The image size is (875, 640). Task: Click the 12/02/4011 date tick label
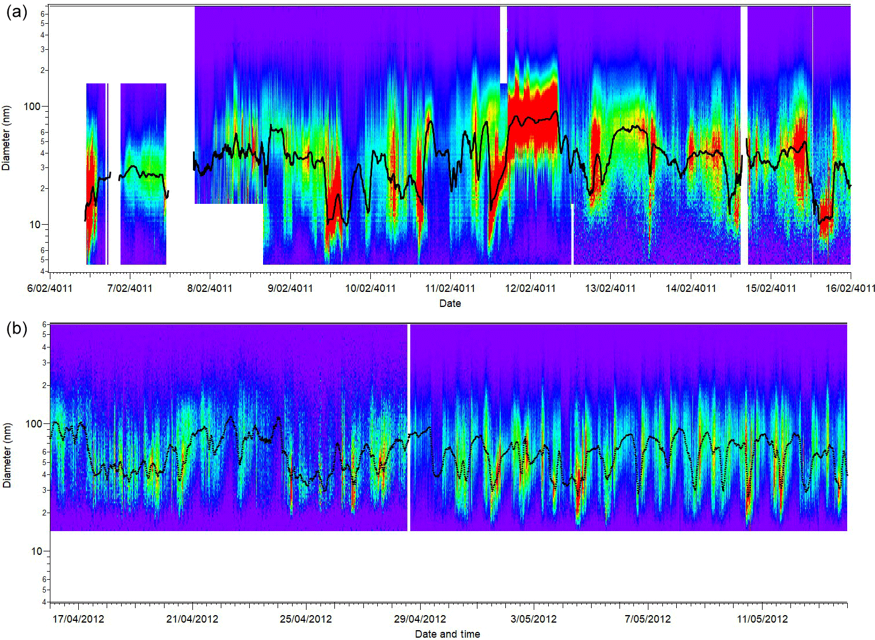pos(530,288)
